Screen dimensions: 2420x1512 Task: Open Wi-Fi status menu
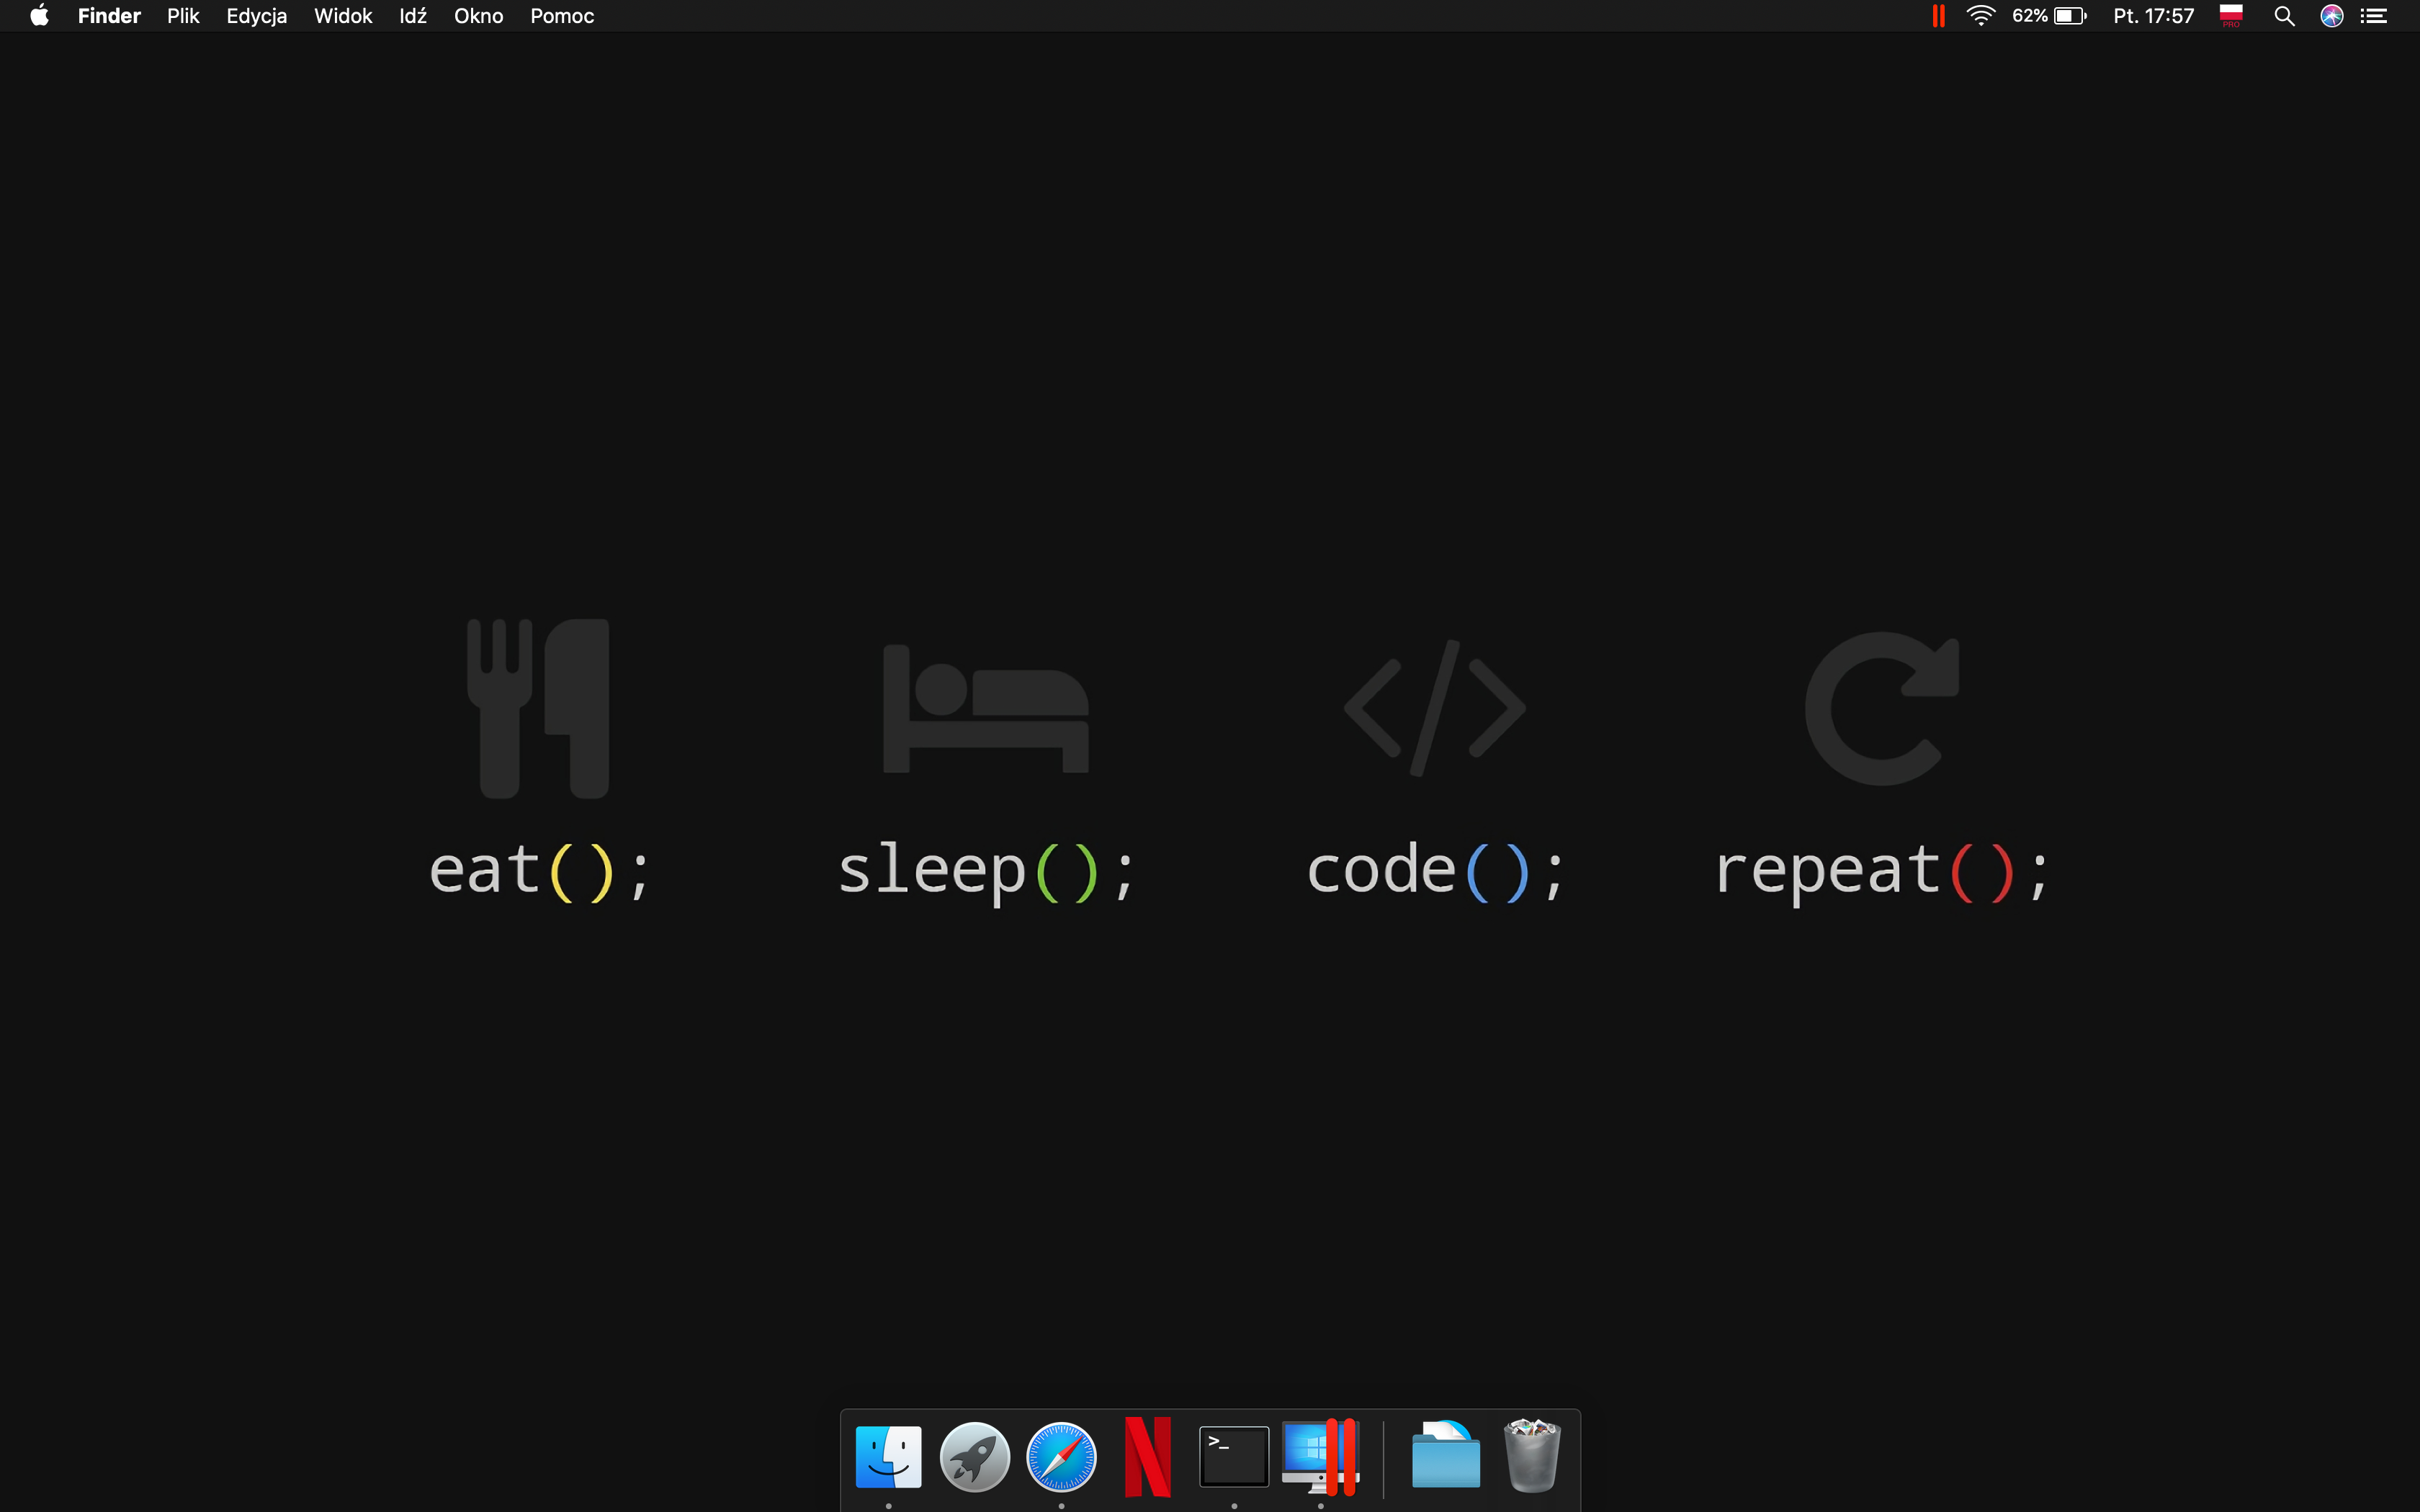click(1980, 16)
